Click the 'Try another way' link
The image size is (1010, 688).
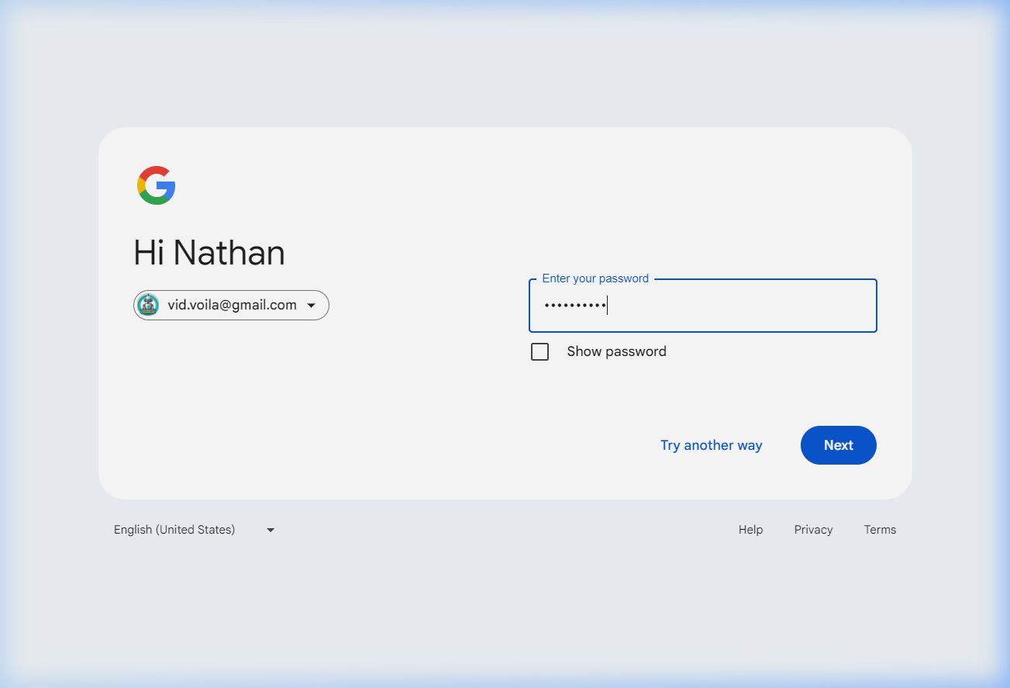pyautogui.click(x=711, y=445)
